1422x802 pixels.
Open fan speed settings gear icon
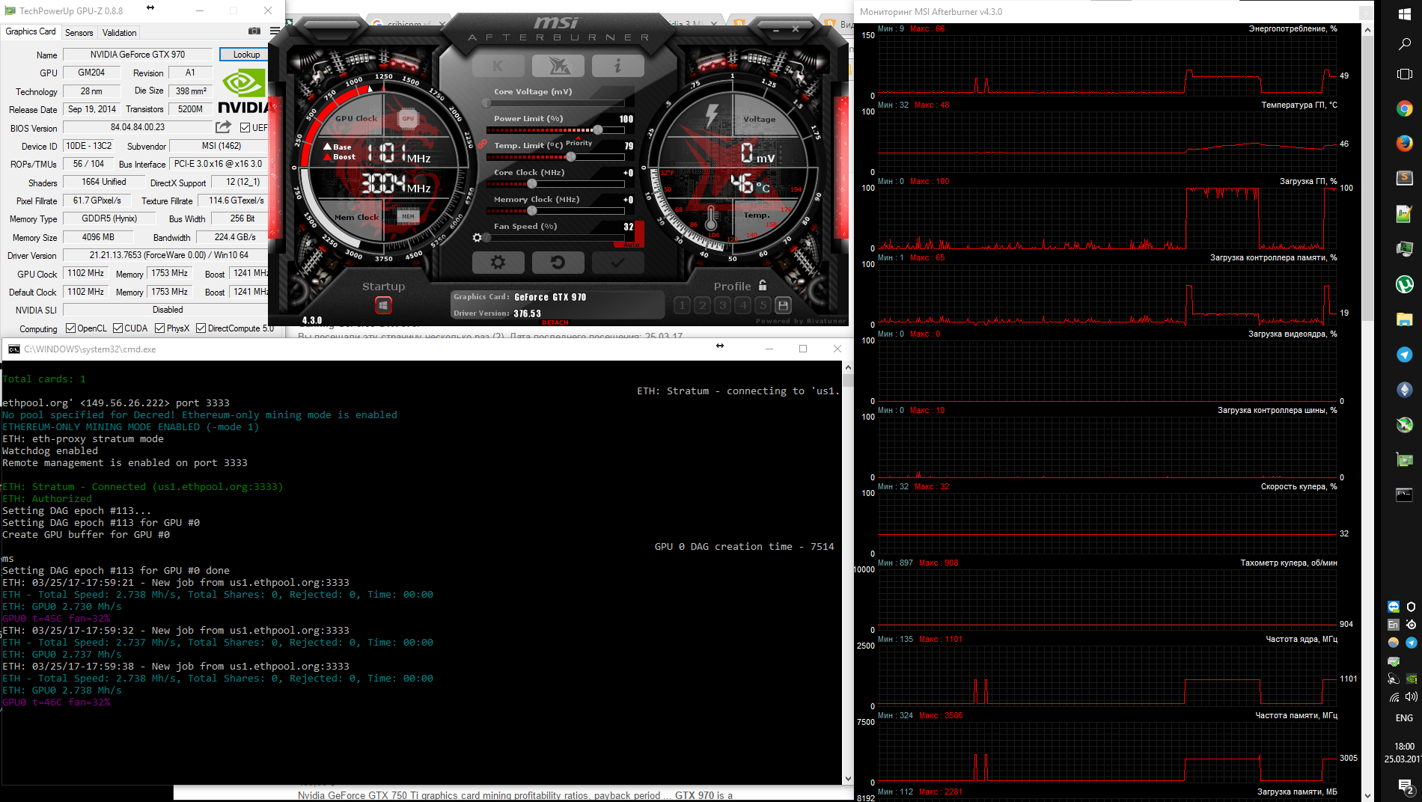tap(477, 237)
